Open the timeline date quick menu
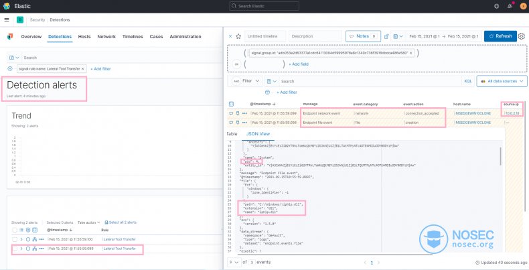The width and height of the screenshot is (529, 270). 398,36
